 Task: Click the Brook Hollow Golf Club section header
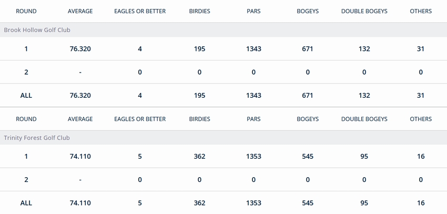[223, 30]
